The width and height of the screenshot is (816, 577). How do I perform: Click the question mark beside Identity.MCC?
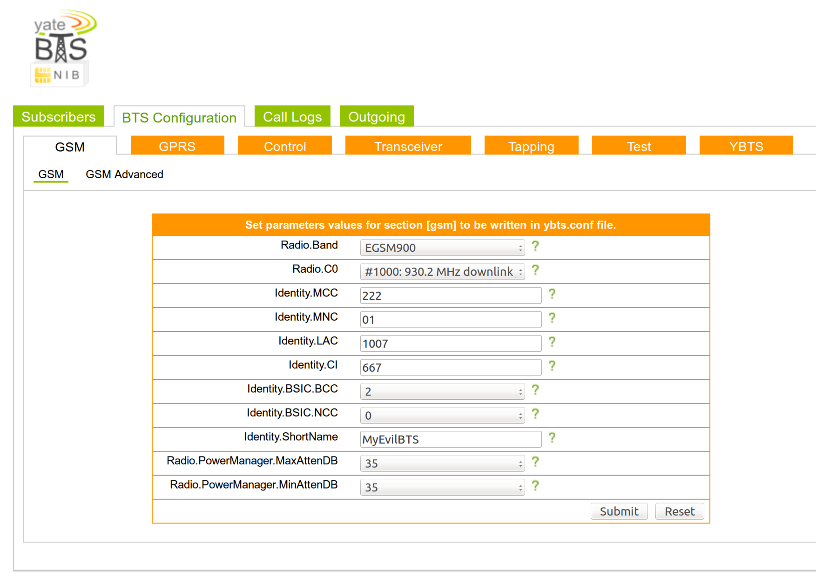pyautogui.click(x=552, y=294)
